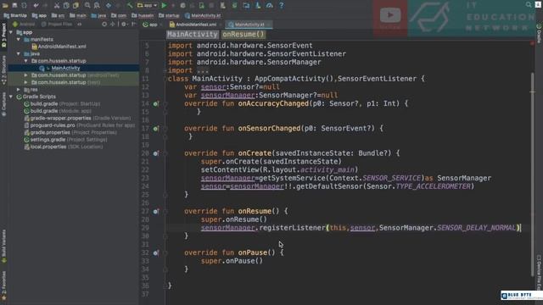This screenshot has height=305, width=543.
Task: Open gradle.properties (Project Properties)
Action: 70,132
